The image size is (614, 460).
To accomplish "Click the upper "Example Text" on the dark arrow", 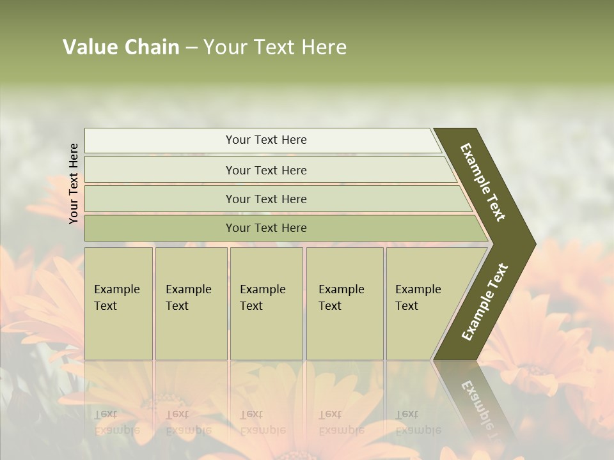I will pos(484,181).
